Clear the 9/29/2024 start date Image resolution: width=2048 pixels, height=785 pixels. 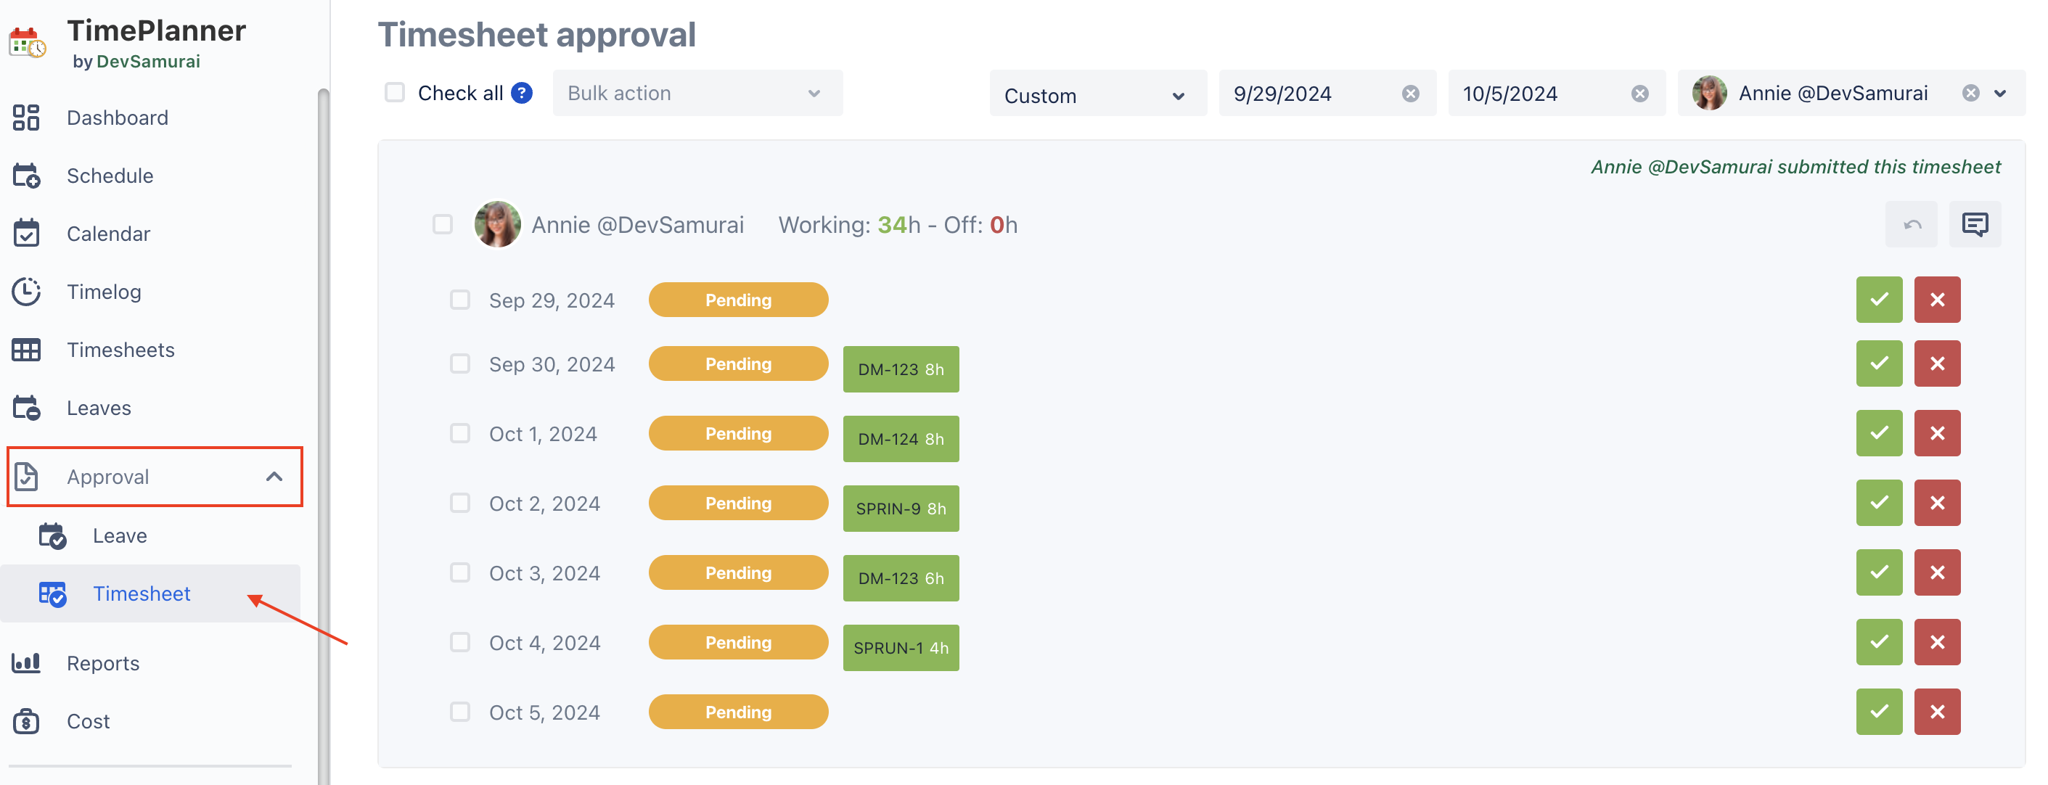pos(1410,94)
